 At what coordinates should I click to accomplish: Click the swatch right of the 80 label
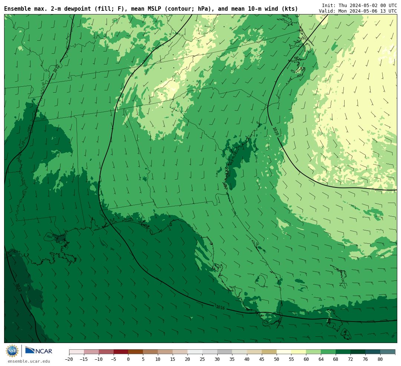[x=388, y=352]
